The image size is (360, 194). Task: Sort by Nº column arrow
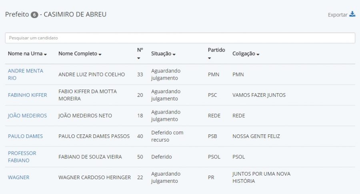pyautogui.click(x=139, y=58)
